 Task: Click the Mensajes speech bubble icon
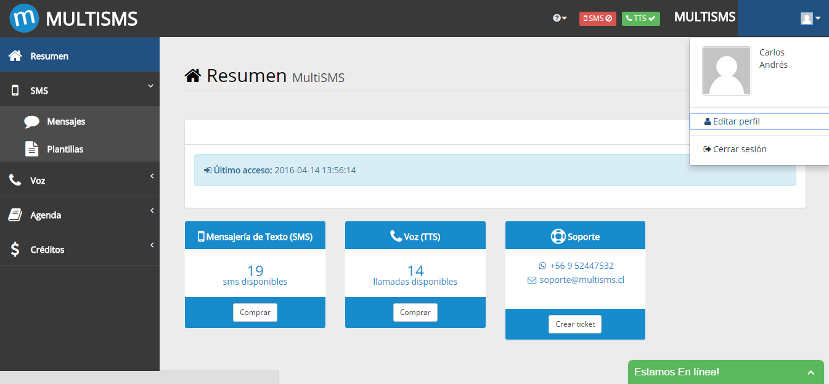32,121
